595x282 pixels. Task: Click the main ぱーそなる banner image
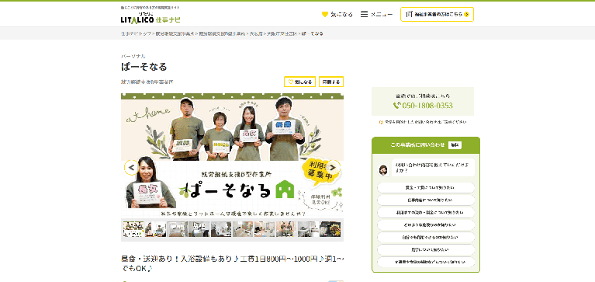pyautogui.click(x=232, y=155)
